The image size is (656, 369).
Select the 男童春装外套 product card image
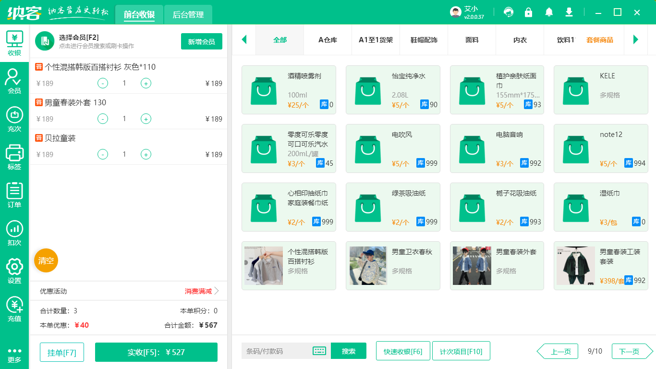tap(472, 266)
